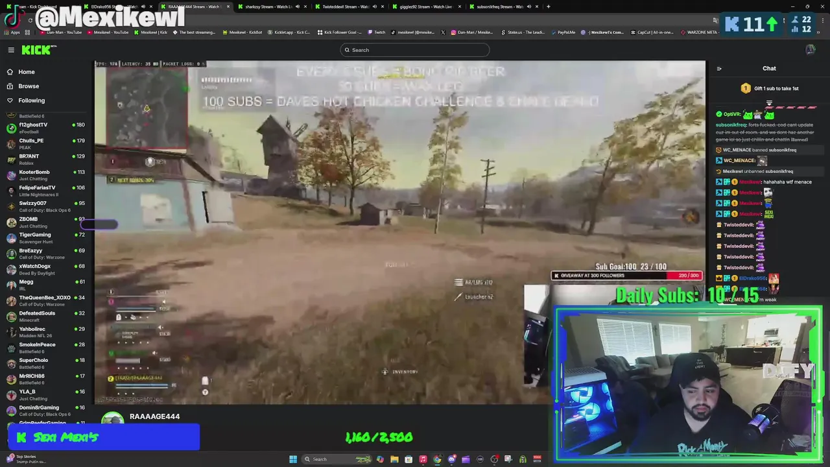This screenshot has height=467, width=830.
Task: Open Windows Start menu
Action: tap(293, 459)
